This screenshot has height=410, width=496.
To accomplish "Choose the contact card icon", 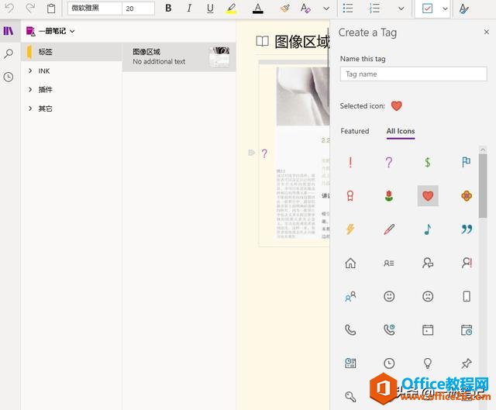I will (389, 263).
